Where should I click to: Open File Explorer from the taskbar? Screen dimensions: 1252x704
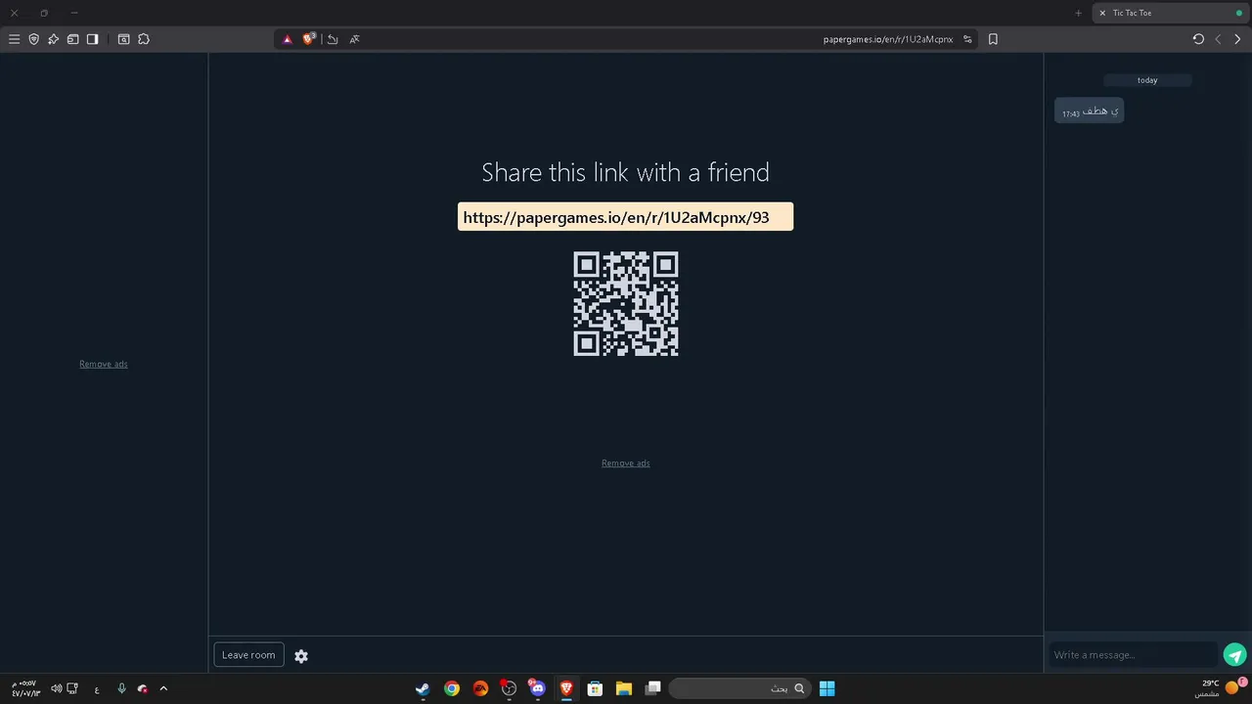click(624, 688)
